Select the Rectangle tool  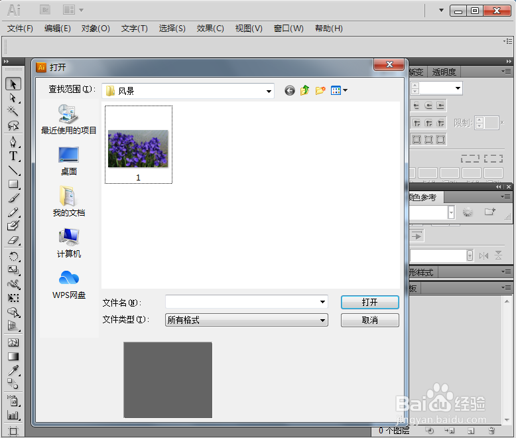pyautogui.click(x=13, y=184)
